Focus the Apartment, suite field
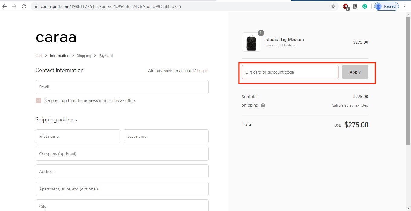 [x=122, y=189]
